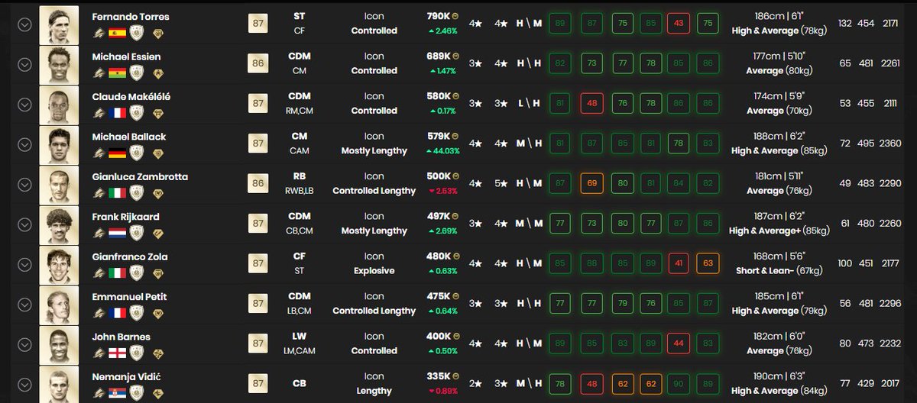917x403 pixels.
Task: Click the Mostly Lengthy label for Frank Rijkaard
Action: click(x=374, y=231)
